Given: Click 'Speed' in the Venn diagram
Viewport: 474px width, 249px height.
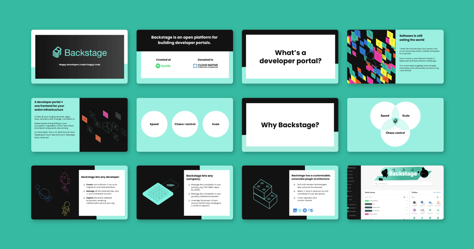Looking at the screenshot, I should [x=385, y=116].
